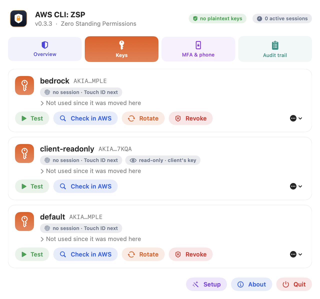Check the client-readonly key in AWS
320x299 pixels.
tap(85, 186)
